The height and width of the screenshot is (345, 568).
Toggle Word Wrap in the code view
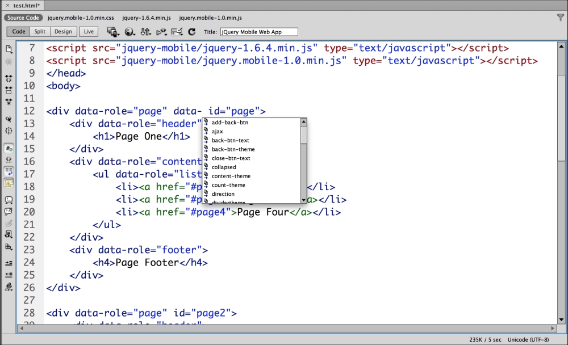(9, 171)
